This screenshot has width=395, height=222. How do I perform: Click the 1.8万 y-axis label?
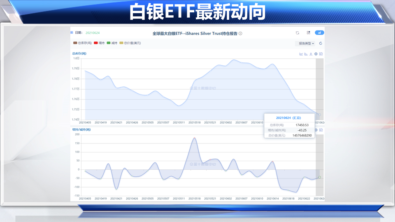pos(77,58)
